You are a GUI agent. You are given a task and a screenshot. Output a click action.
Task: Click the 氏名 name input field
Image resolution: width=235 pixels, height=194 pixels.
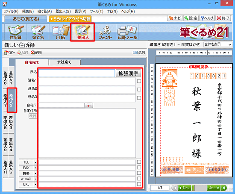coord(76,73)
